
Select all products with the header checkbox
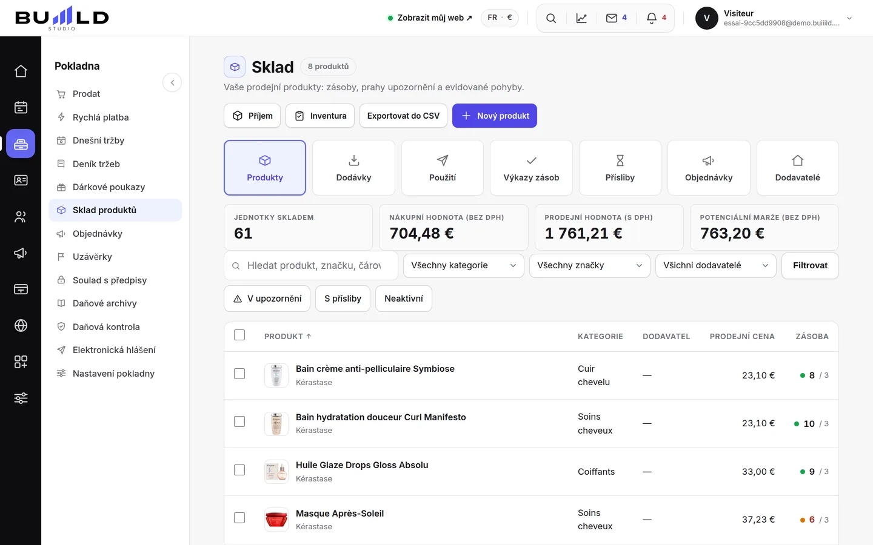pos(239,335)
